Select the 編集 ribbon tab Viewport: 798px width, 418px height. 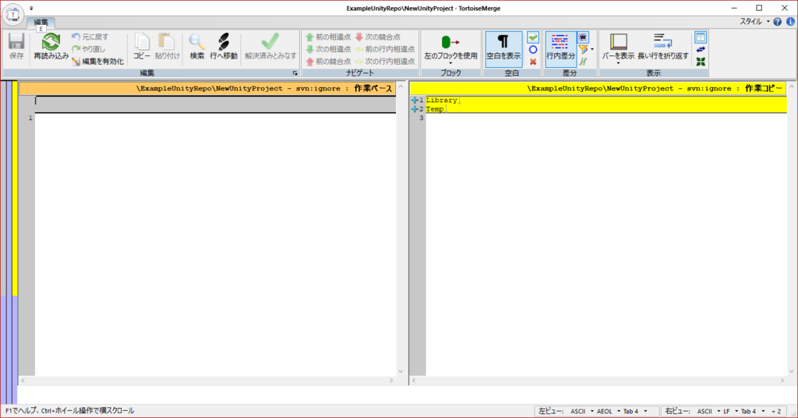coord(41,23)
